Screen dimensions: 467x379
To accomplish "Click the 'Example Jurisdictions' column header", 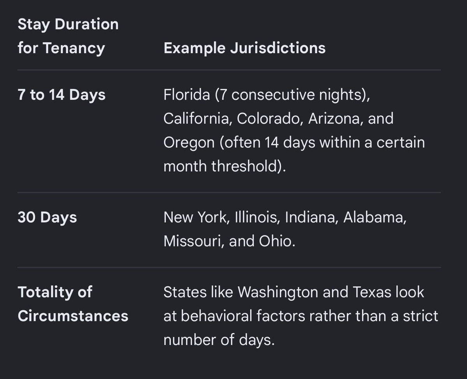I will [244, 48].
